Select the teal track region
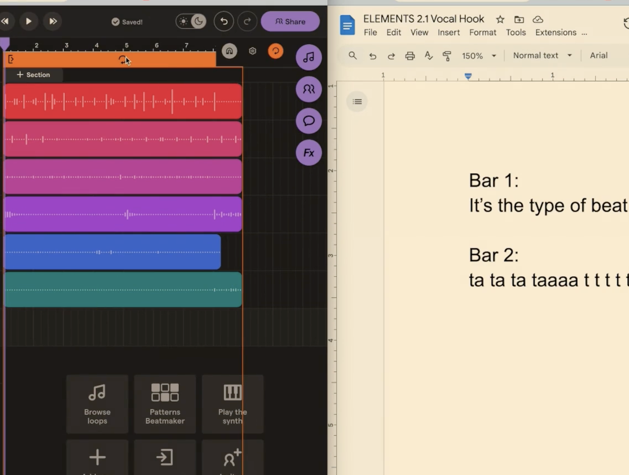629x475 pixels. point(123,290)
